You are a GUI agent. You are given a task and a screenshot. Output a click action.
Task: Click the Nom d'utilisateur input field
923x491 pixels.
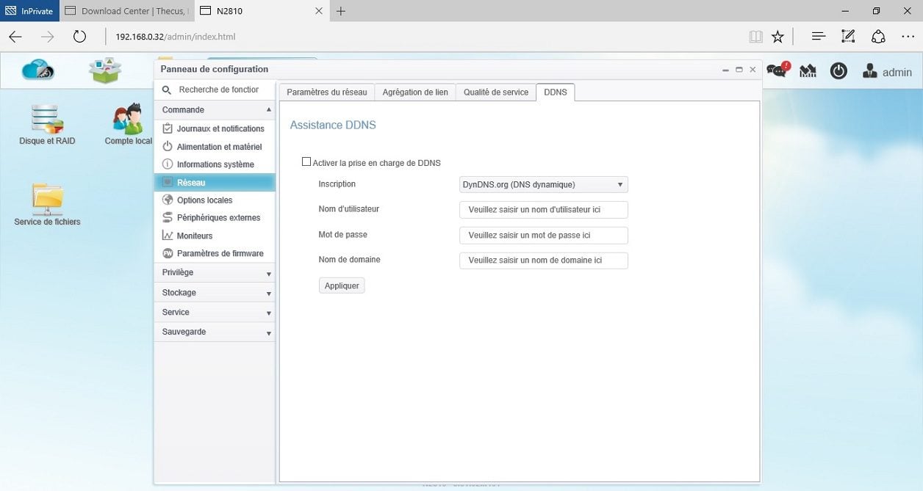point(543,210)
